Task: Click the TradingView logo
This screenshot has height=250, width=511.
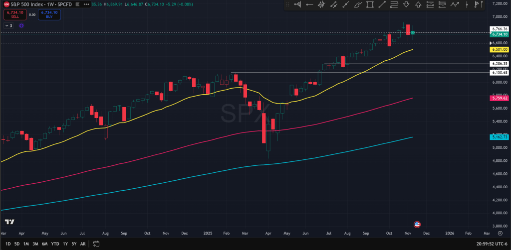Action: click(x=9, y=222)
